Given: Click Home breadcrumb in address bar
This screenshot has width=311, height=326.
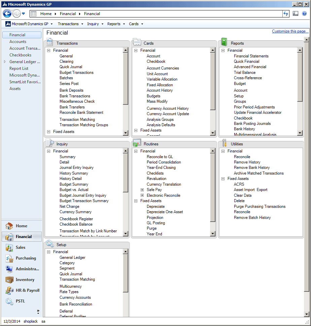Looking at the screenshot, I should click(x=46, y=14).
